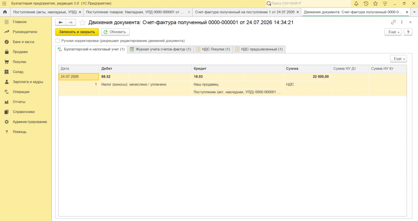
Task: Close the document movements form
Action: coord(410,22)
